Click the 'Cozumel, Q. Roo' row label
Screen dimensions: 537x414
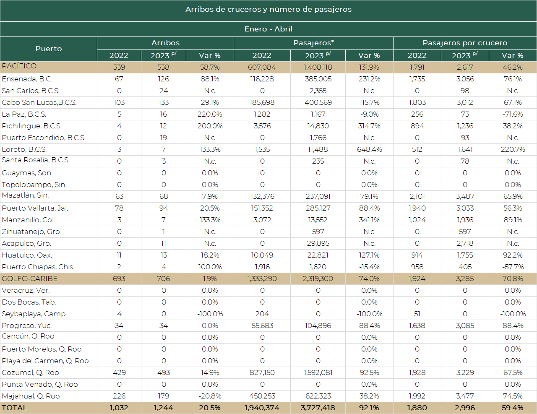point(31,372)
